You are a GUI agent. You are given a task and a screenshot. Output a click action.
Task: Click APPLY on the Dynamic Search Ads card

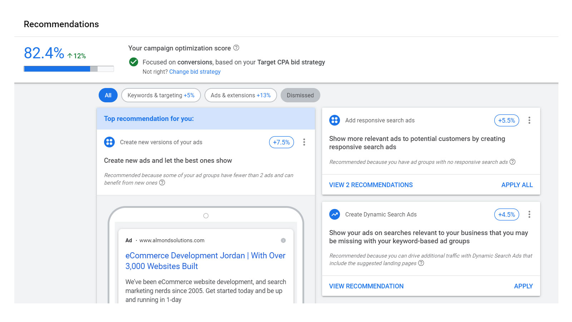tap(523, 286)
